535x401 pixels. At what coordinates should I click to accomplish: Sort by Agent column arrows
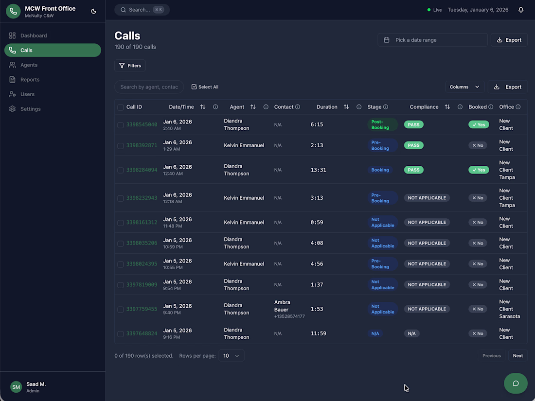(253, 107)
